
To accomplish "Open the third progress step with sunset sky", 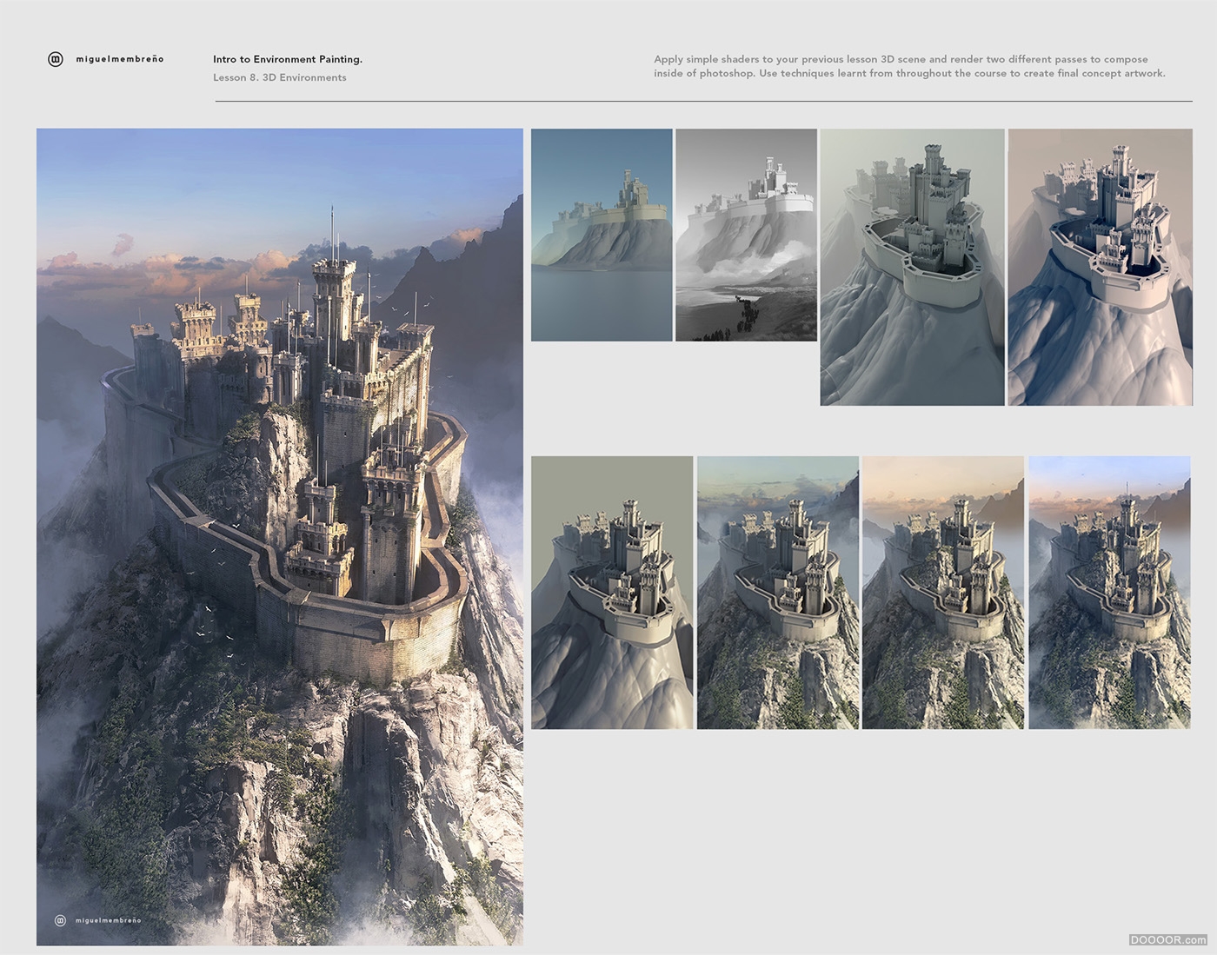I will point(943,593).
